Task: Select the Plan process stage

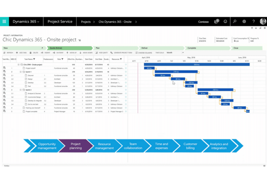Action: (115, 48)
